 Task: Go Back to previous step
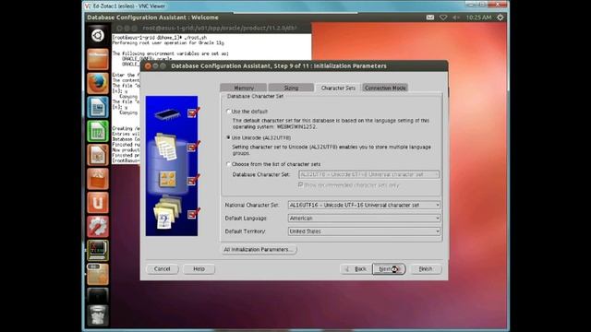tap(356, 268)
